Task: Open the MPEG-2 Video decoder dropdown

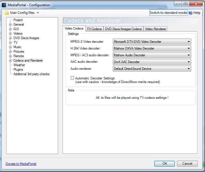Action: 152,42
